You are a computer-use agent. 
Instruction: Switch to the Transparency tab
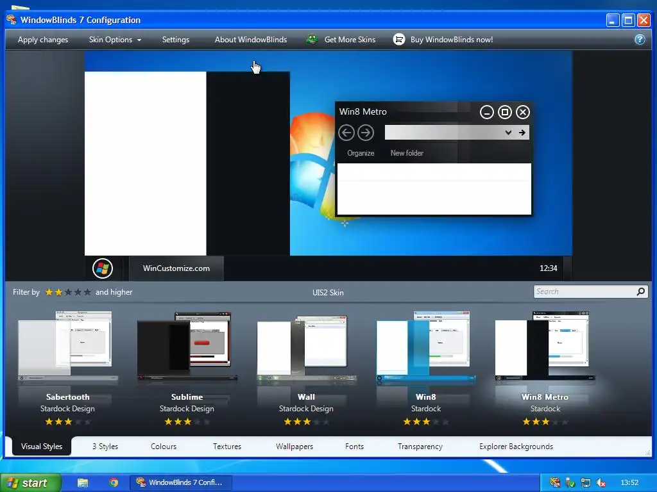tap(420, 447)
